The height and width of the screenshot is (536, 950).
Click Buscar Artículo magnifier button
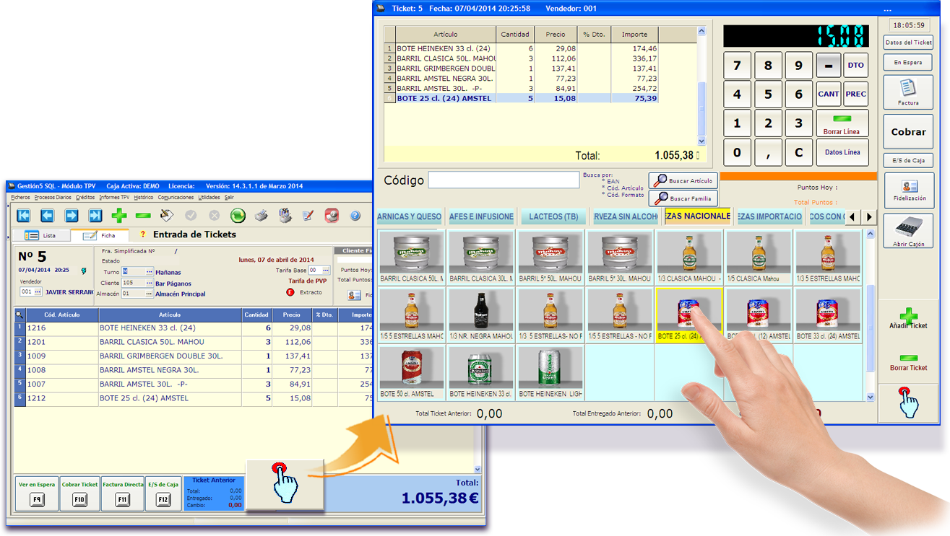point(683,181)
